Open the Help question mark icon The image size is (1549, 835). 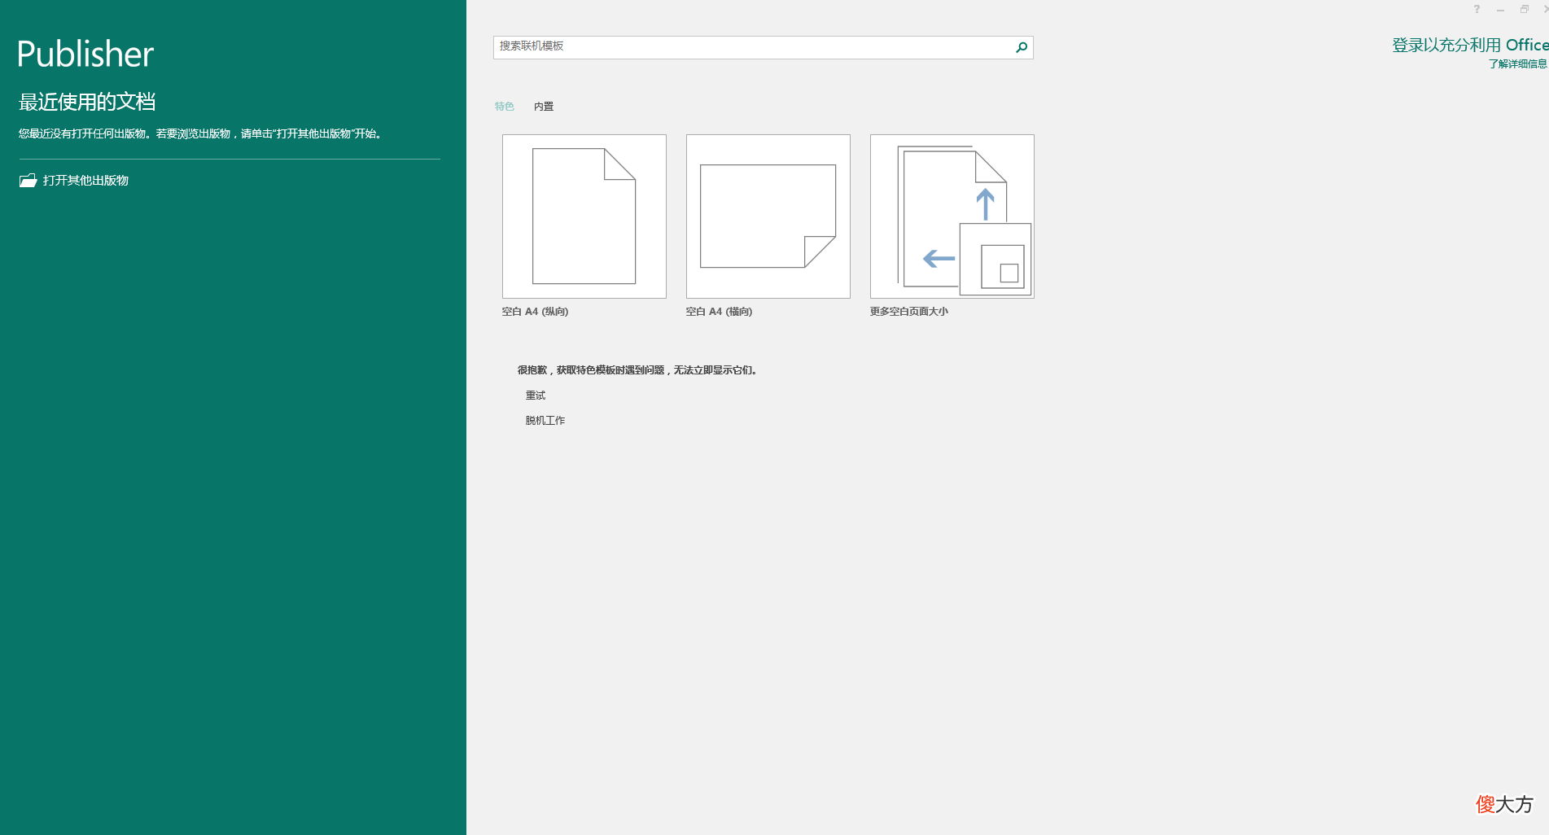coord(1477,9)
